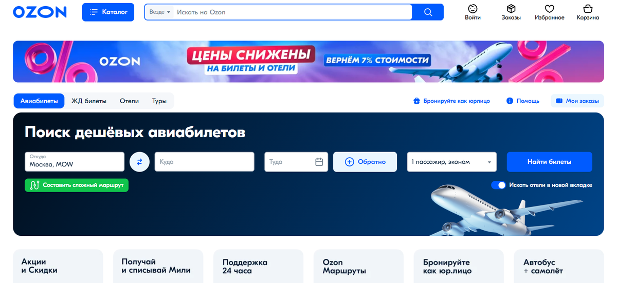Expand the Везде search scope dropdown
Screen dimensions: 617x283
click(159, 12)
